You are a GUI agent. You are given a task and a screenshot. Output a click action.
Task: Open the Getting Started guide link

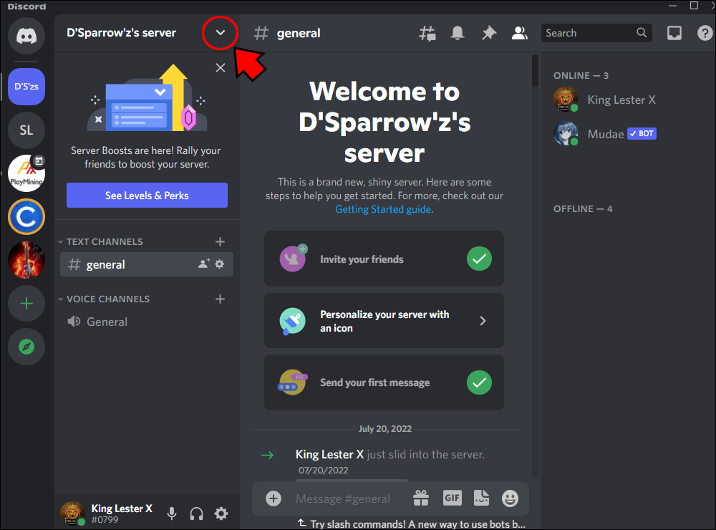tap(383, 209)
